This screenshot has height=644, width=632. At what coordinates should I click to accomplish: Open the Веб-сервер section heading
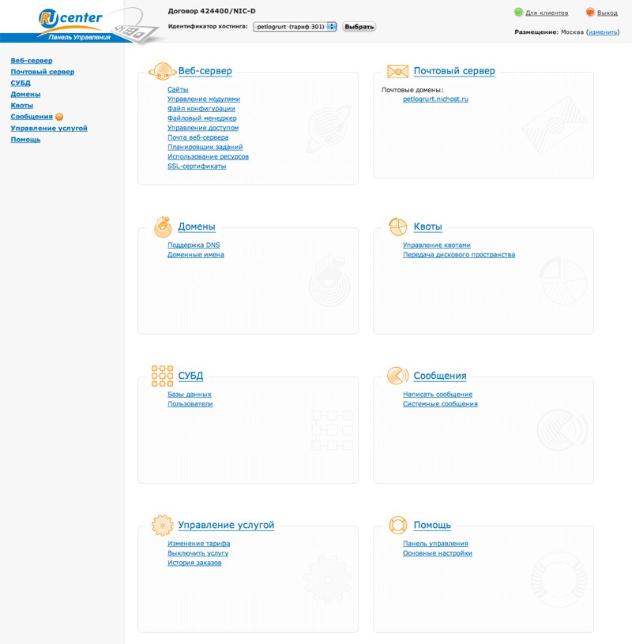click(x=205, y=71)
